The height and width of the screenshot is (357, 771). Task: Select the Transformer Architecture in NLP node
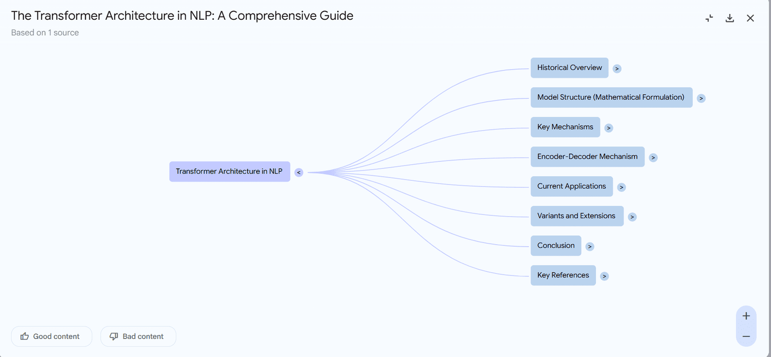(x=229, y=172)
